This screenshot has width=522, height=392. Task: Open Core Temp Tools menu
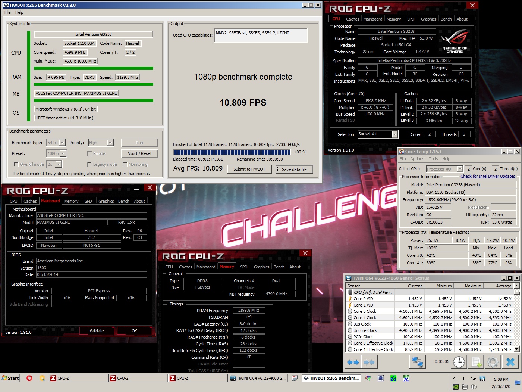pyautogui.click(x=433, y=159)
